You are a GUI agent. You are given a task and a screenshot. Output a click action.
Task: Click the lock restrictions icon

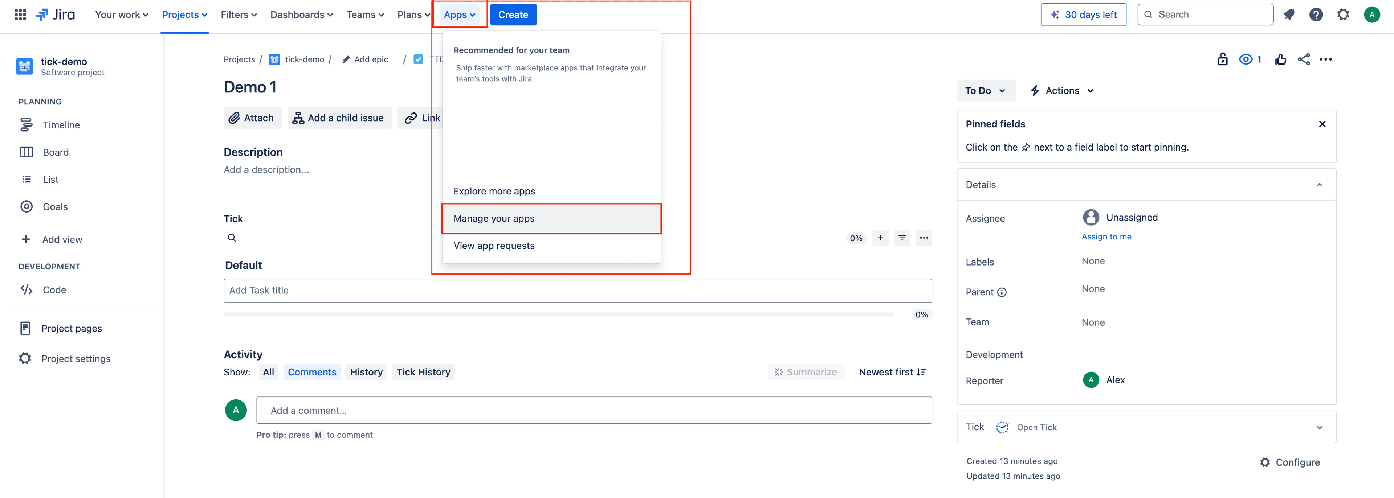(x=1222, y=59)
